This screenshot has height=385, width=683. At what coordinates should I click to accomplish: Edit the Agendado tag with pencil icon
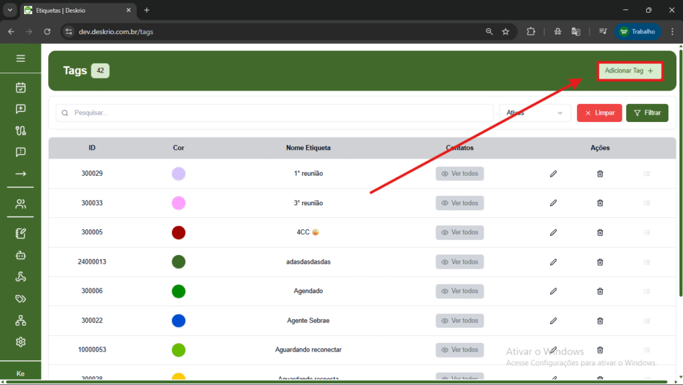553,291
